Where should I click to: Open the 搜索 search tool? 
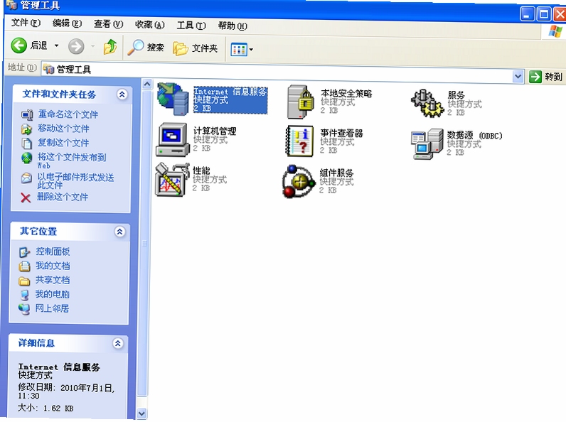pyautogui.click(x=146, y=48)
